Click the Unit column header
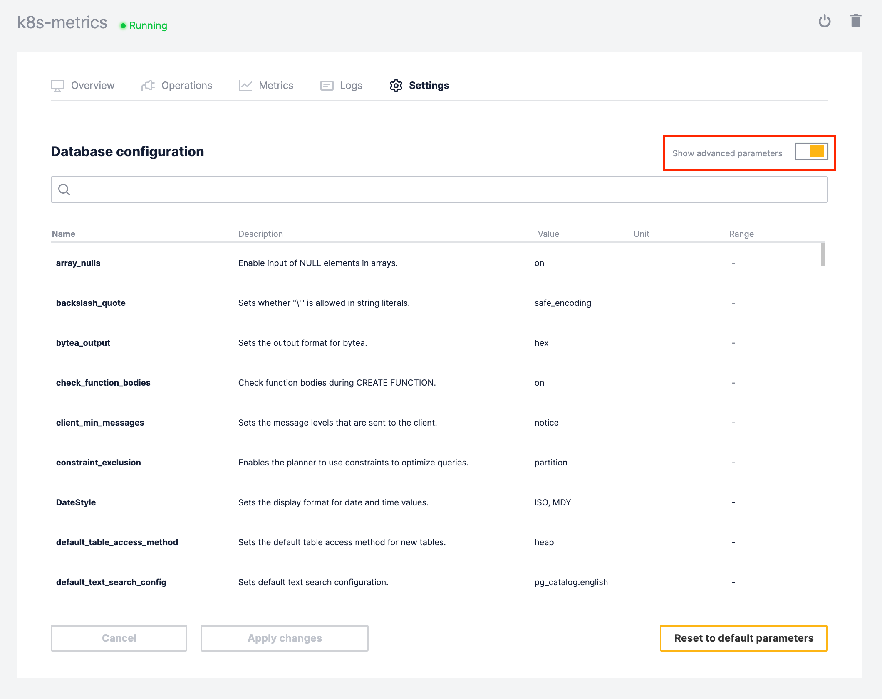The width and height of the screenshot is (882, 699). point(641,234)
